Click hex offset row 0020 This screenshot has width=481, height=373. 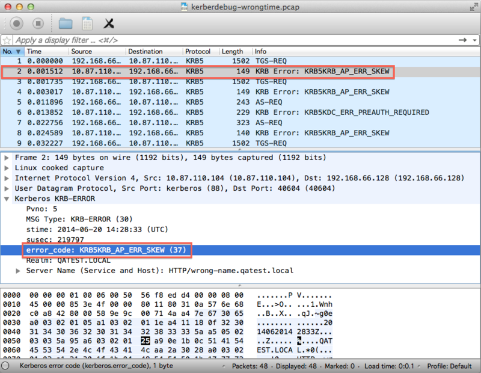click(11, 314)
